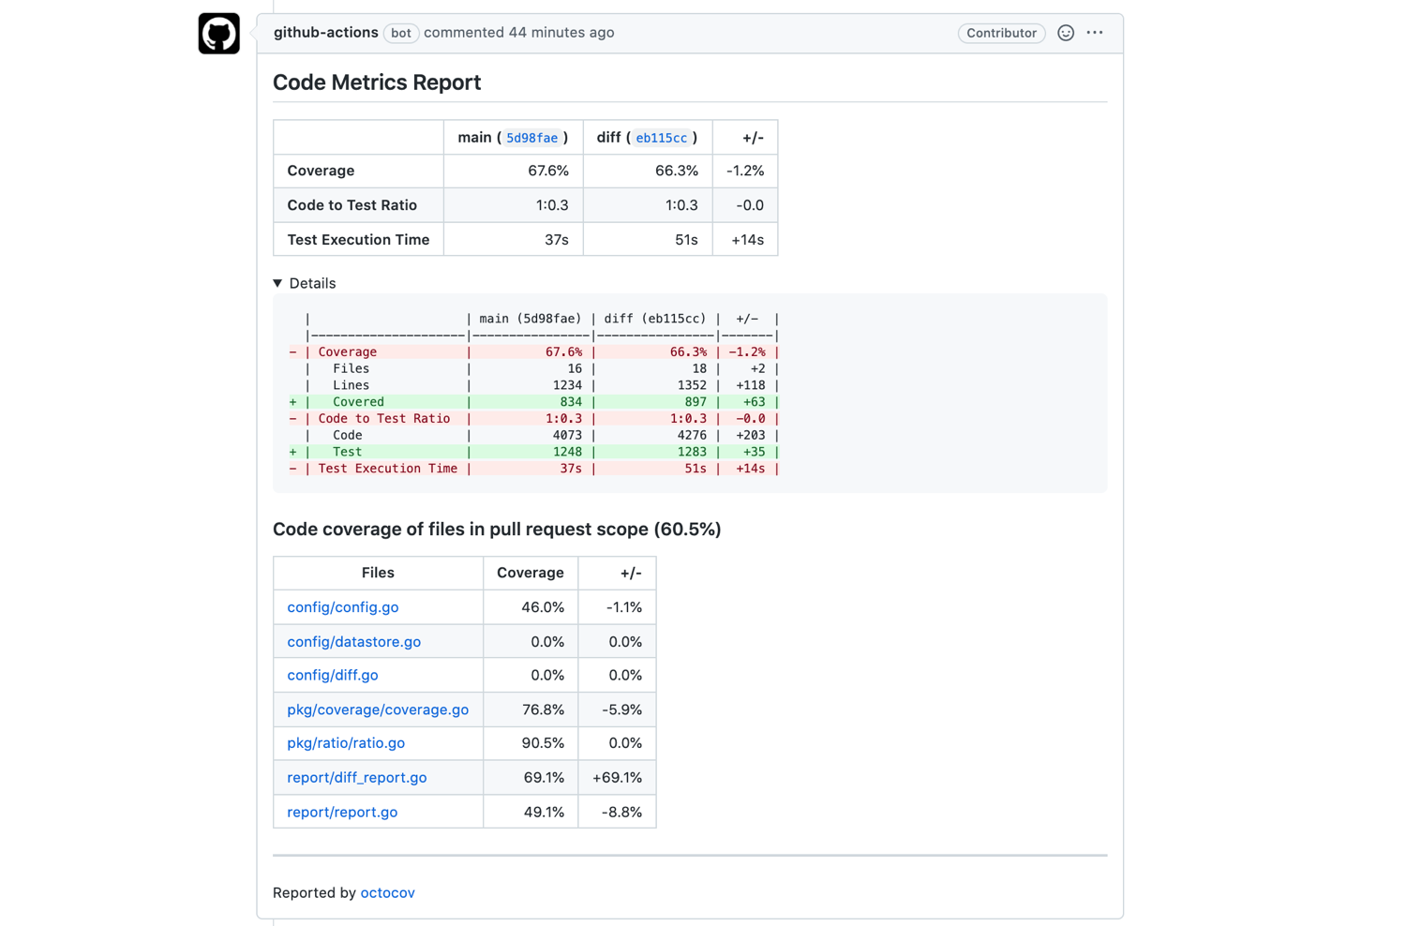The width and height of the screenshot is (1406, 926).
Task: View coverage for pkg/coverage/coverage.go
Action: point(378,709)
